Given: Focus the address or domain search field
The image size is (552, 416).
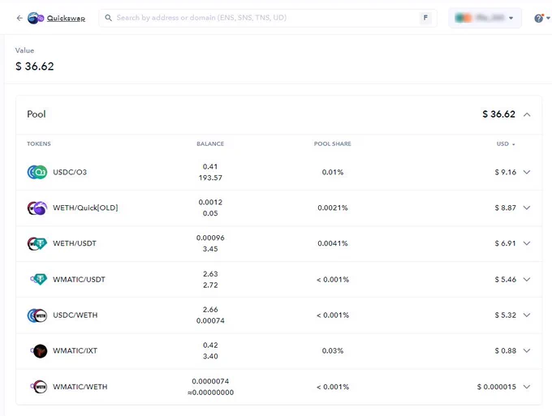Looking at the screenshot, I should click(268, 18).
